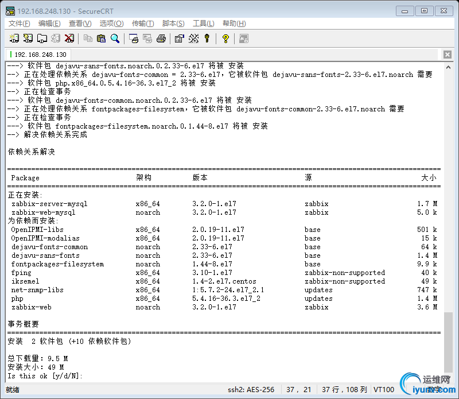This screenshot has width=459, height=399.
Task: Maximize the SecureCRT window
Action: [424, 11]
